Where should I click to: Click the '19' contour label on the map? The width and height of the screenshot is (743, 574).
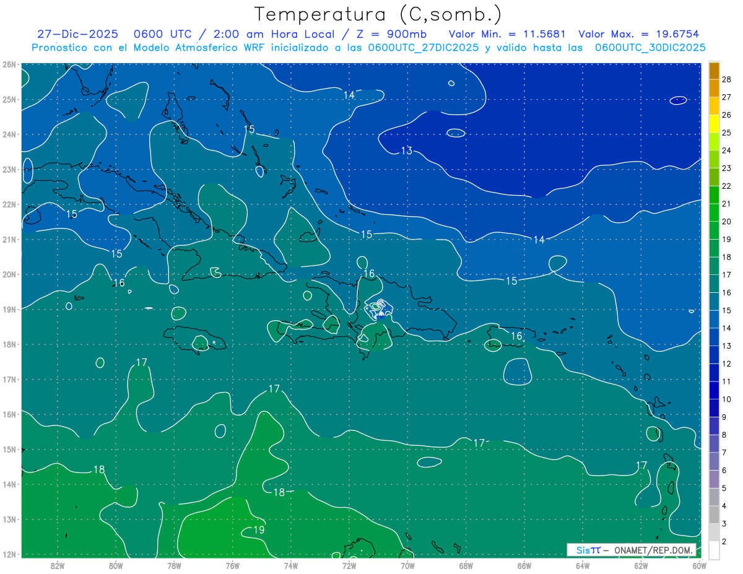coord(259,530)
